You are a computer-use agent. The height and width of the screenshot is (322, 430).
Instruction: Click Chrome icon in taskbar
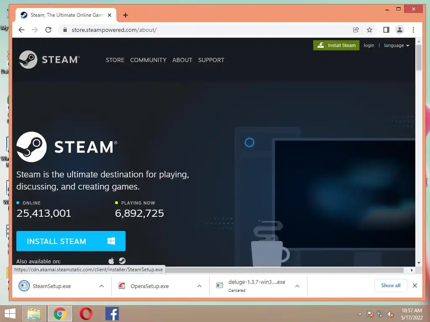click(60, 314)
